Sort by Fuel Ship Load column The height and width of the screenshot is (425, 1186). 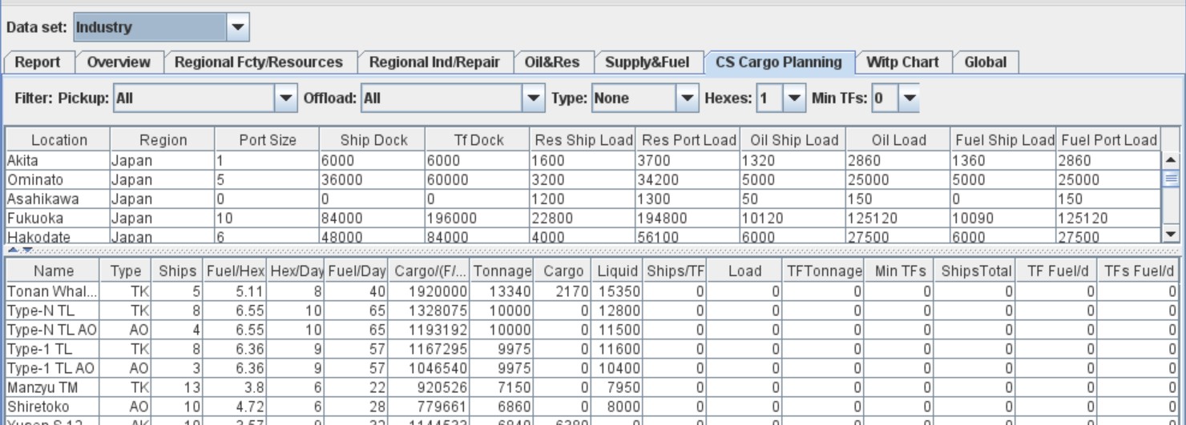(x=1003, y=140)
